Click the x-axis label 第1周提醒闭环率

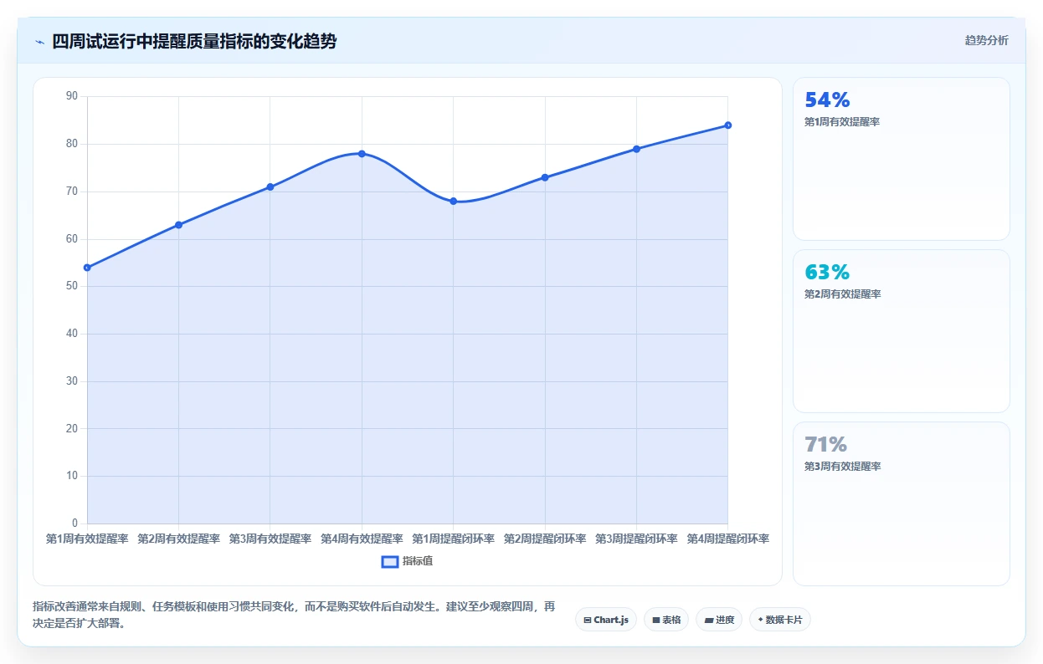point(454,539)
